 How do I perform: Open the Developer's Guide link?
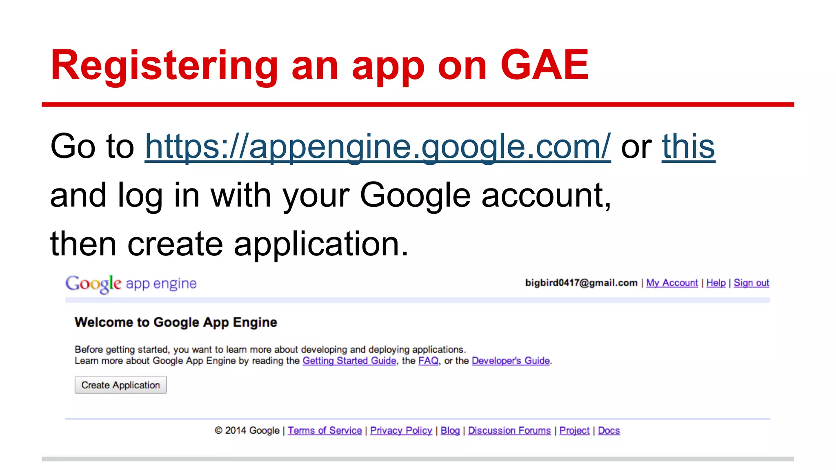511,361
